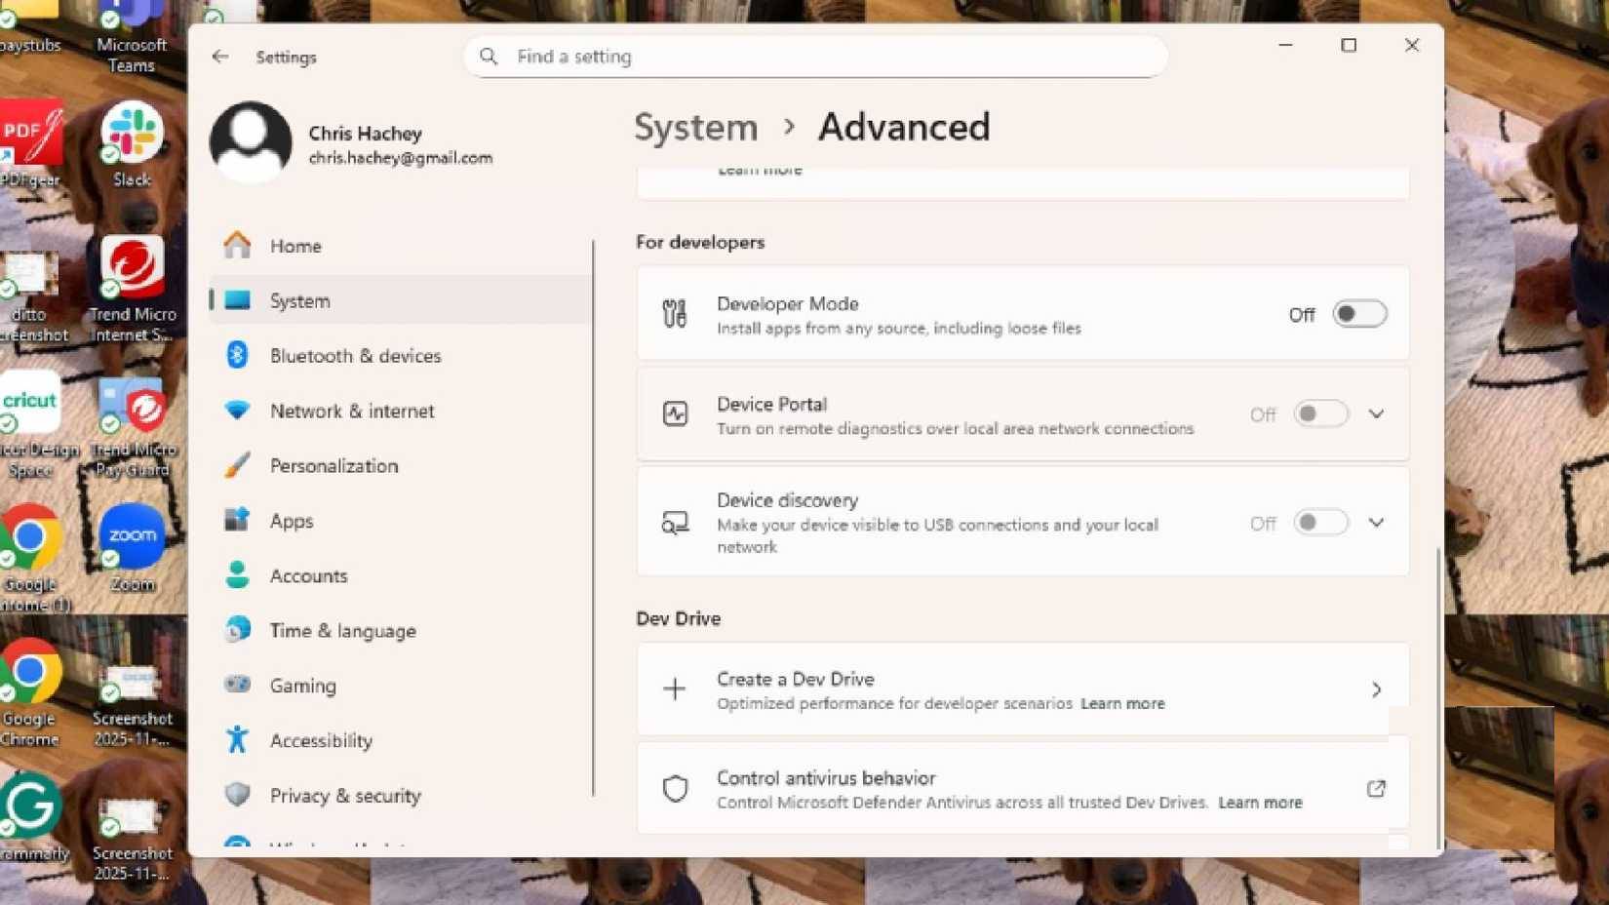Click the Find a setting search box
This screenshot has width=1609, height=905.
tap(815, 57)
